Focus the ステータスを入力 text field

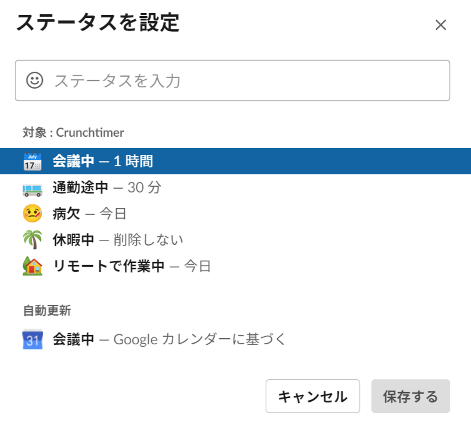click(249, 80)
